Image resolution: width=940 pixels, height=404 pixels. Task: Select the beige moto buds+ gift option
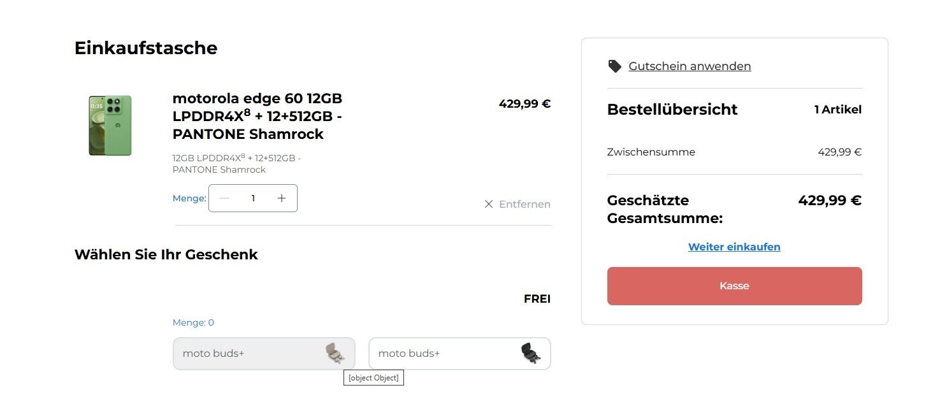tap(249, 354)
